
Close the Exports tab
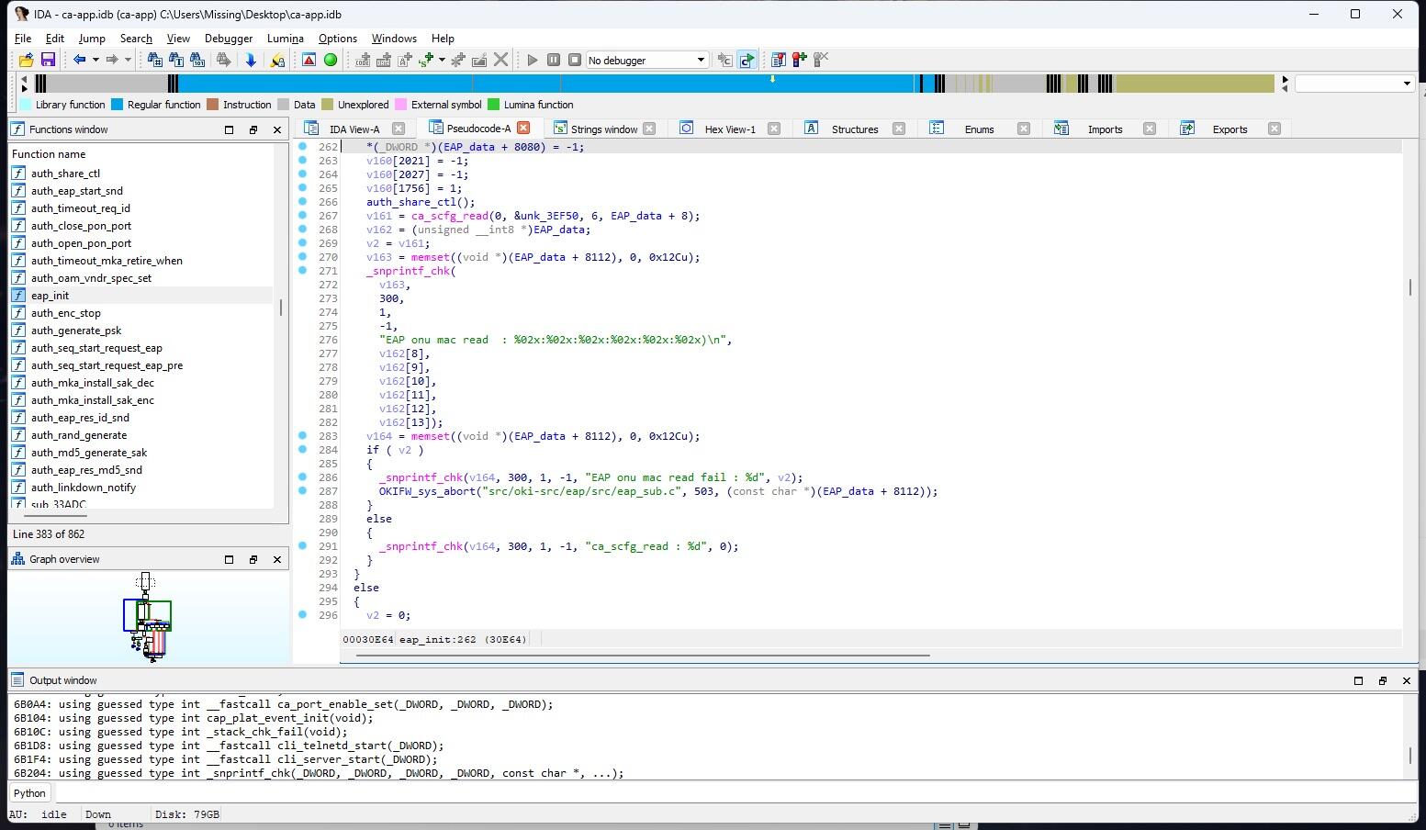[x=1274, y=129]
